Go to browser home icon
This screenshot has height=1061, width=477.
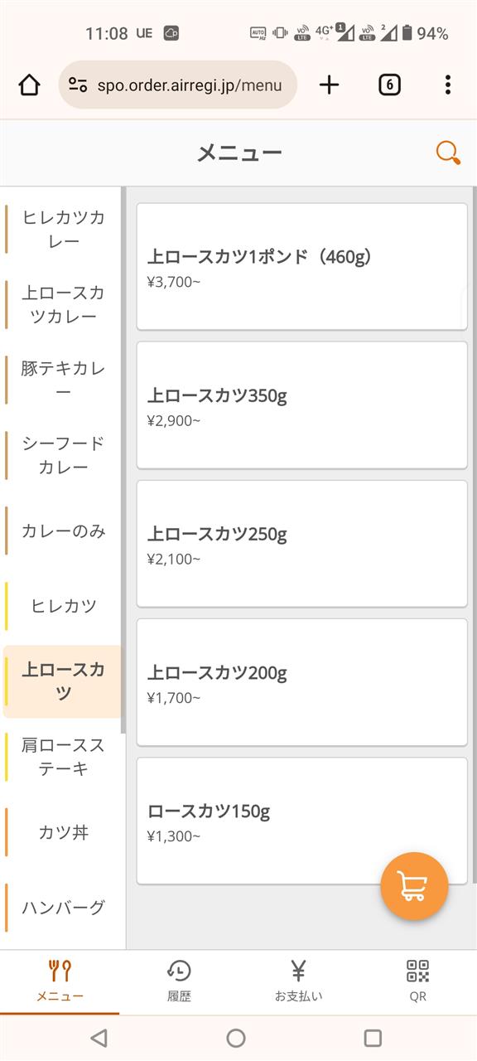[29, 85]
